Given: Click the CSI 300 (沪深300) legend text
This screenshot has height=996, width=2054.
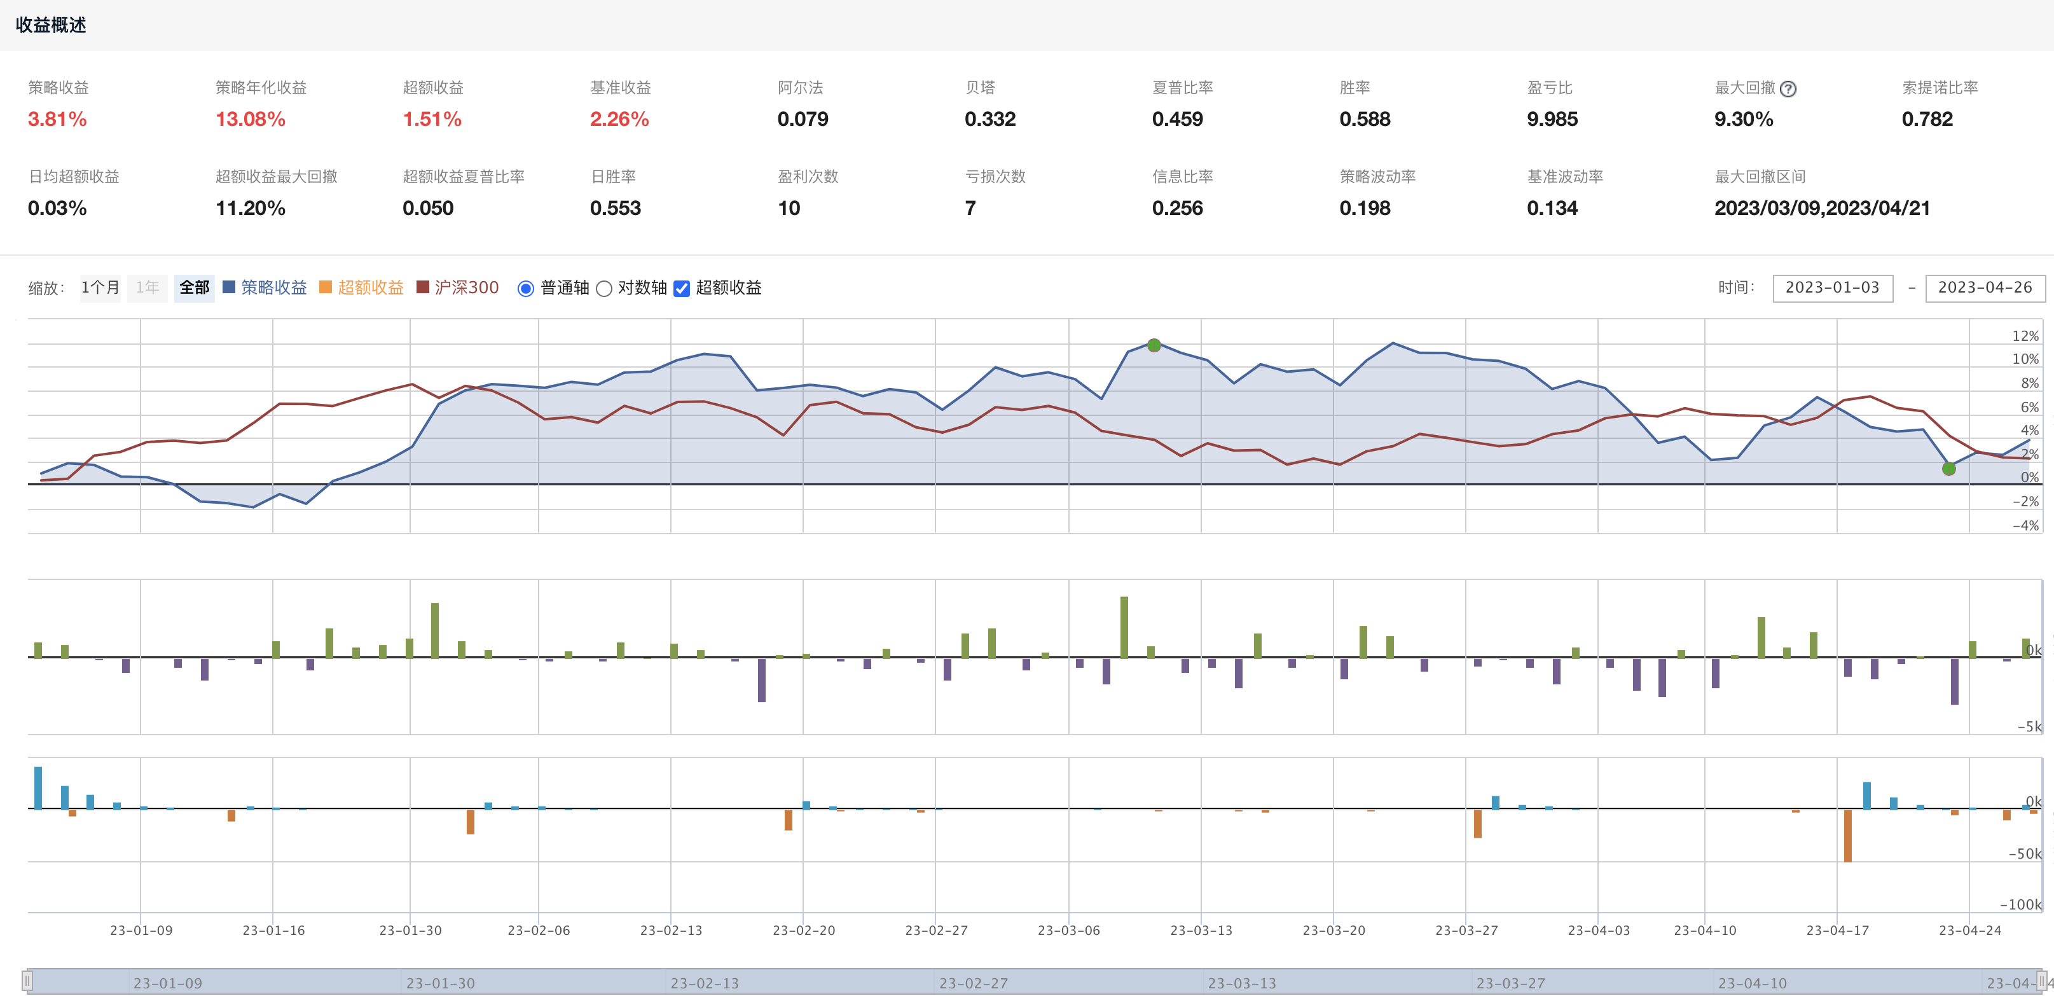Looking at the screenshot, I should coord(467,287).
